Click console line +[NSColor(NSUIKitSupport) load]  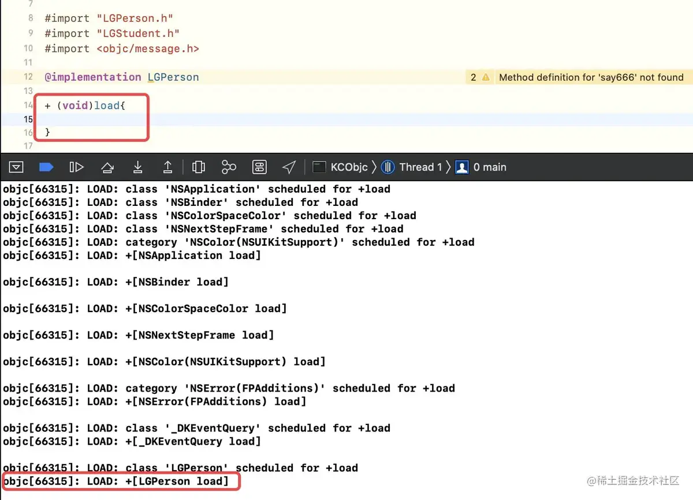point(165,361)
